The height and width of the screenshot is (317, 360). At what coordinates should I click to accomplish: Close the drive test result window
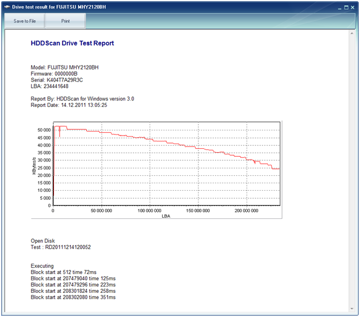(x=353, y=7)
